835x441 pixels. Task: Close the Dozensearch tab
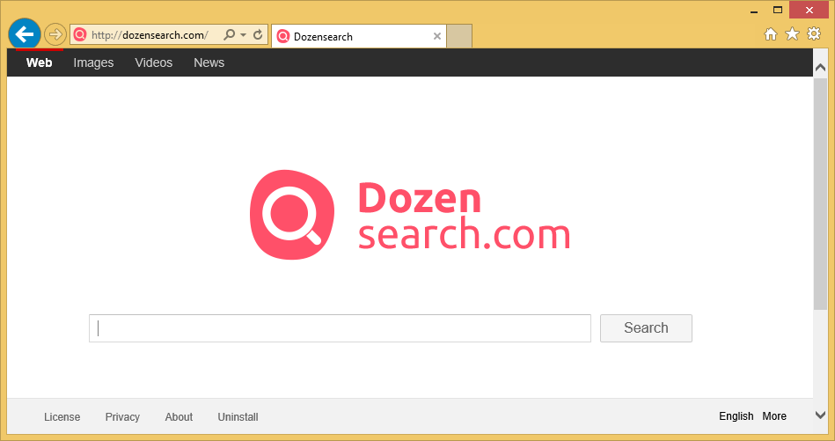click(436, 36)
